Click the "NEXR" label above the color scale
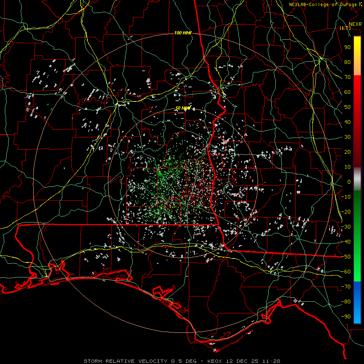This screenshot has width=364, height=364. tap(356, 24)
